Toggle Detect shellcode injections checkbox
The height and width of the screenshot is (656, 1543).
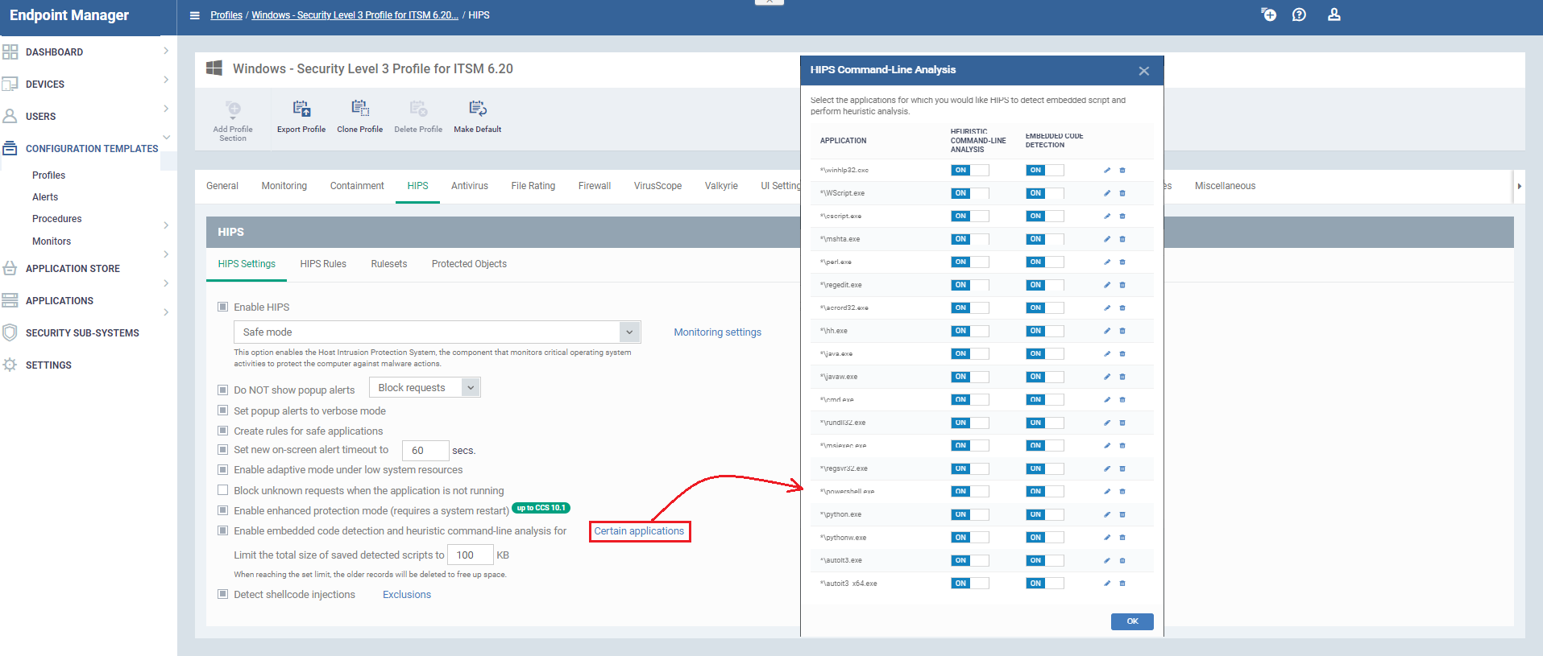[x=223, y=594]
